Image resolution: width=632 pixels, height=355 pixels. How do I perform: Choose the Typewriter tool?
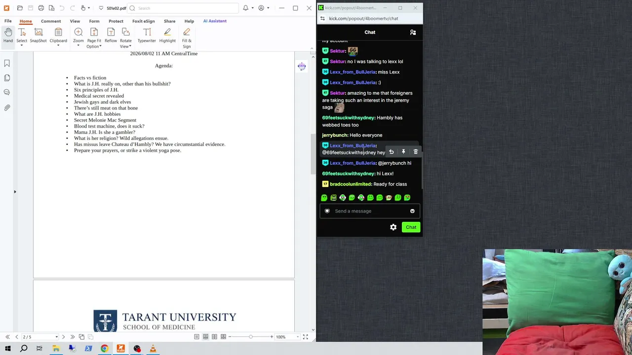pos(147,35)
